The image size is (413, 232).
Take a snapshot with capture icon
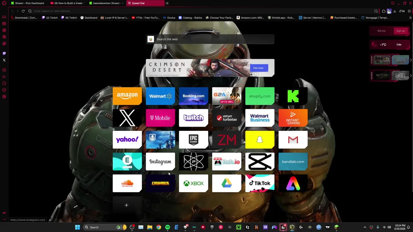[376, 11]
